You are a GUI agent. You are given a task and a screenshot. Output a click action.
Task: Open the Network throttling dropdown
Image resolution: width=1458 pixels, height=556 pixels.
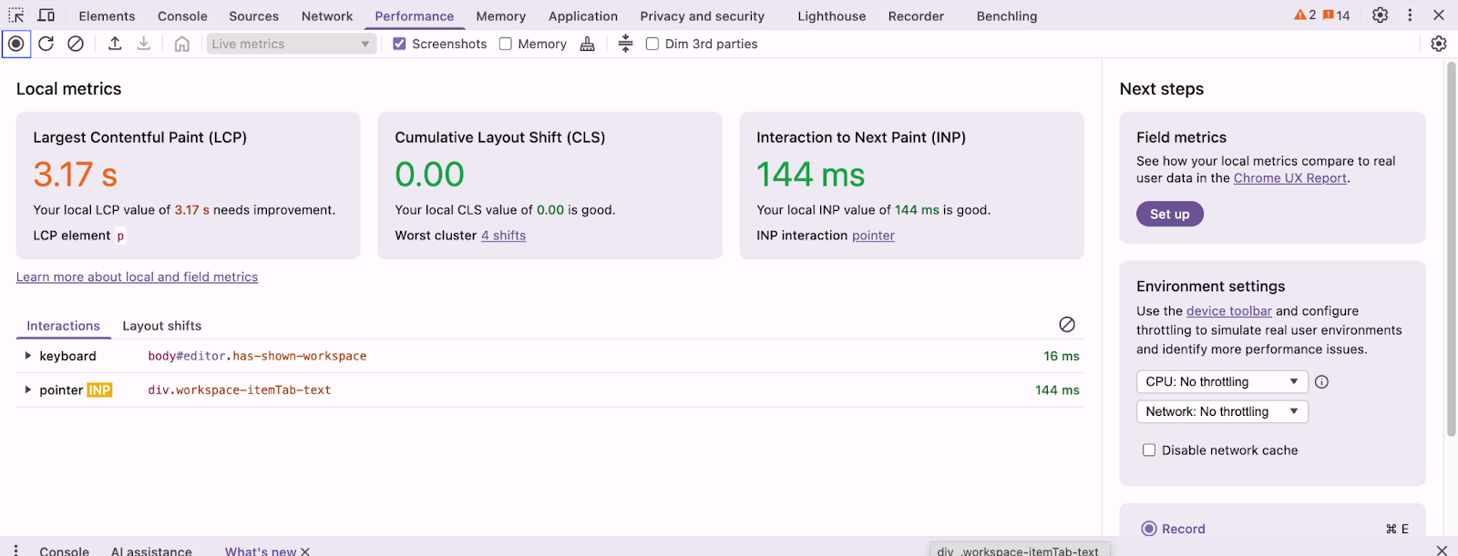point(1221,412)
